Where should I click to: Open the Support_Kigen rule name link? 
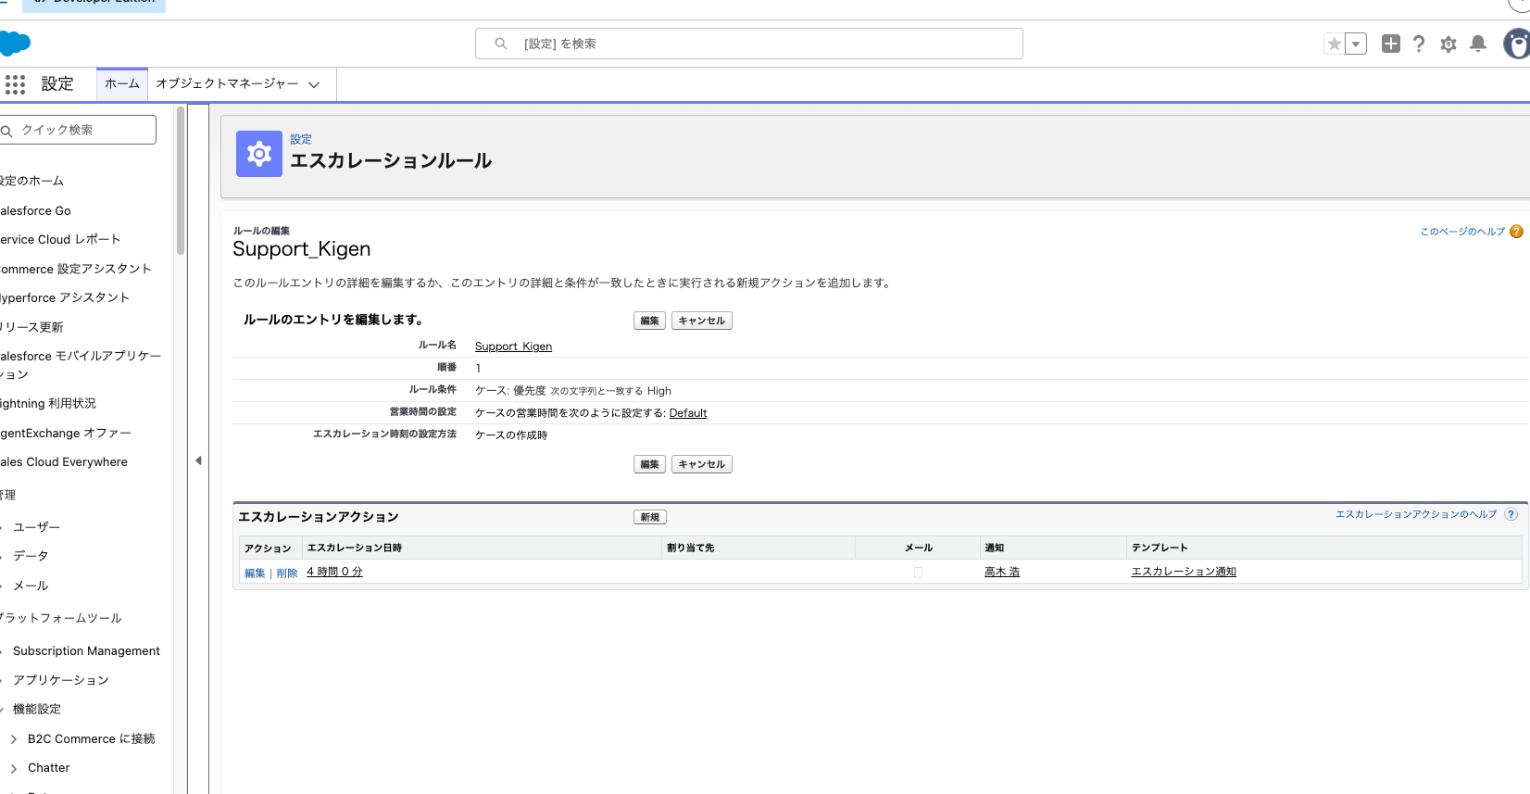click(513, 347)
